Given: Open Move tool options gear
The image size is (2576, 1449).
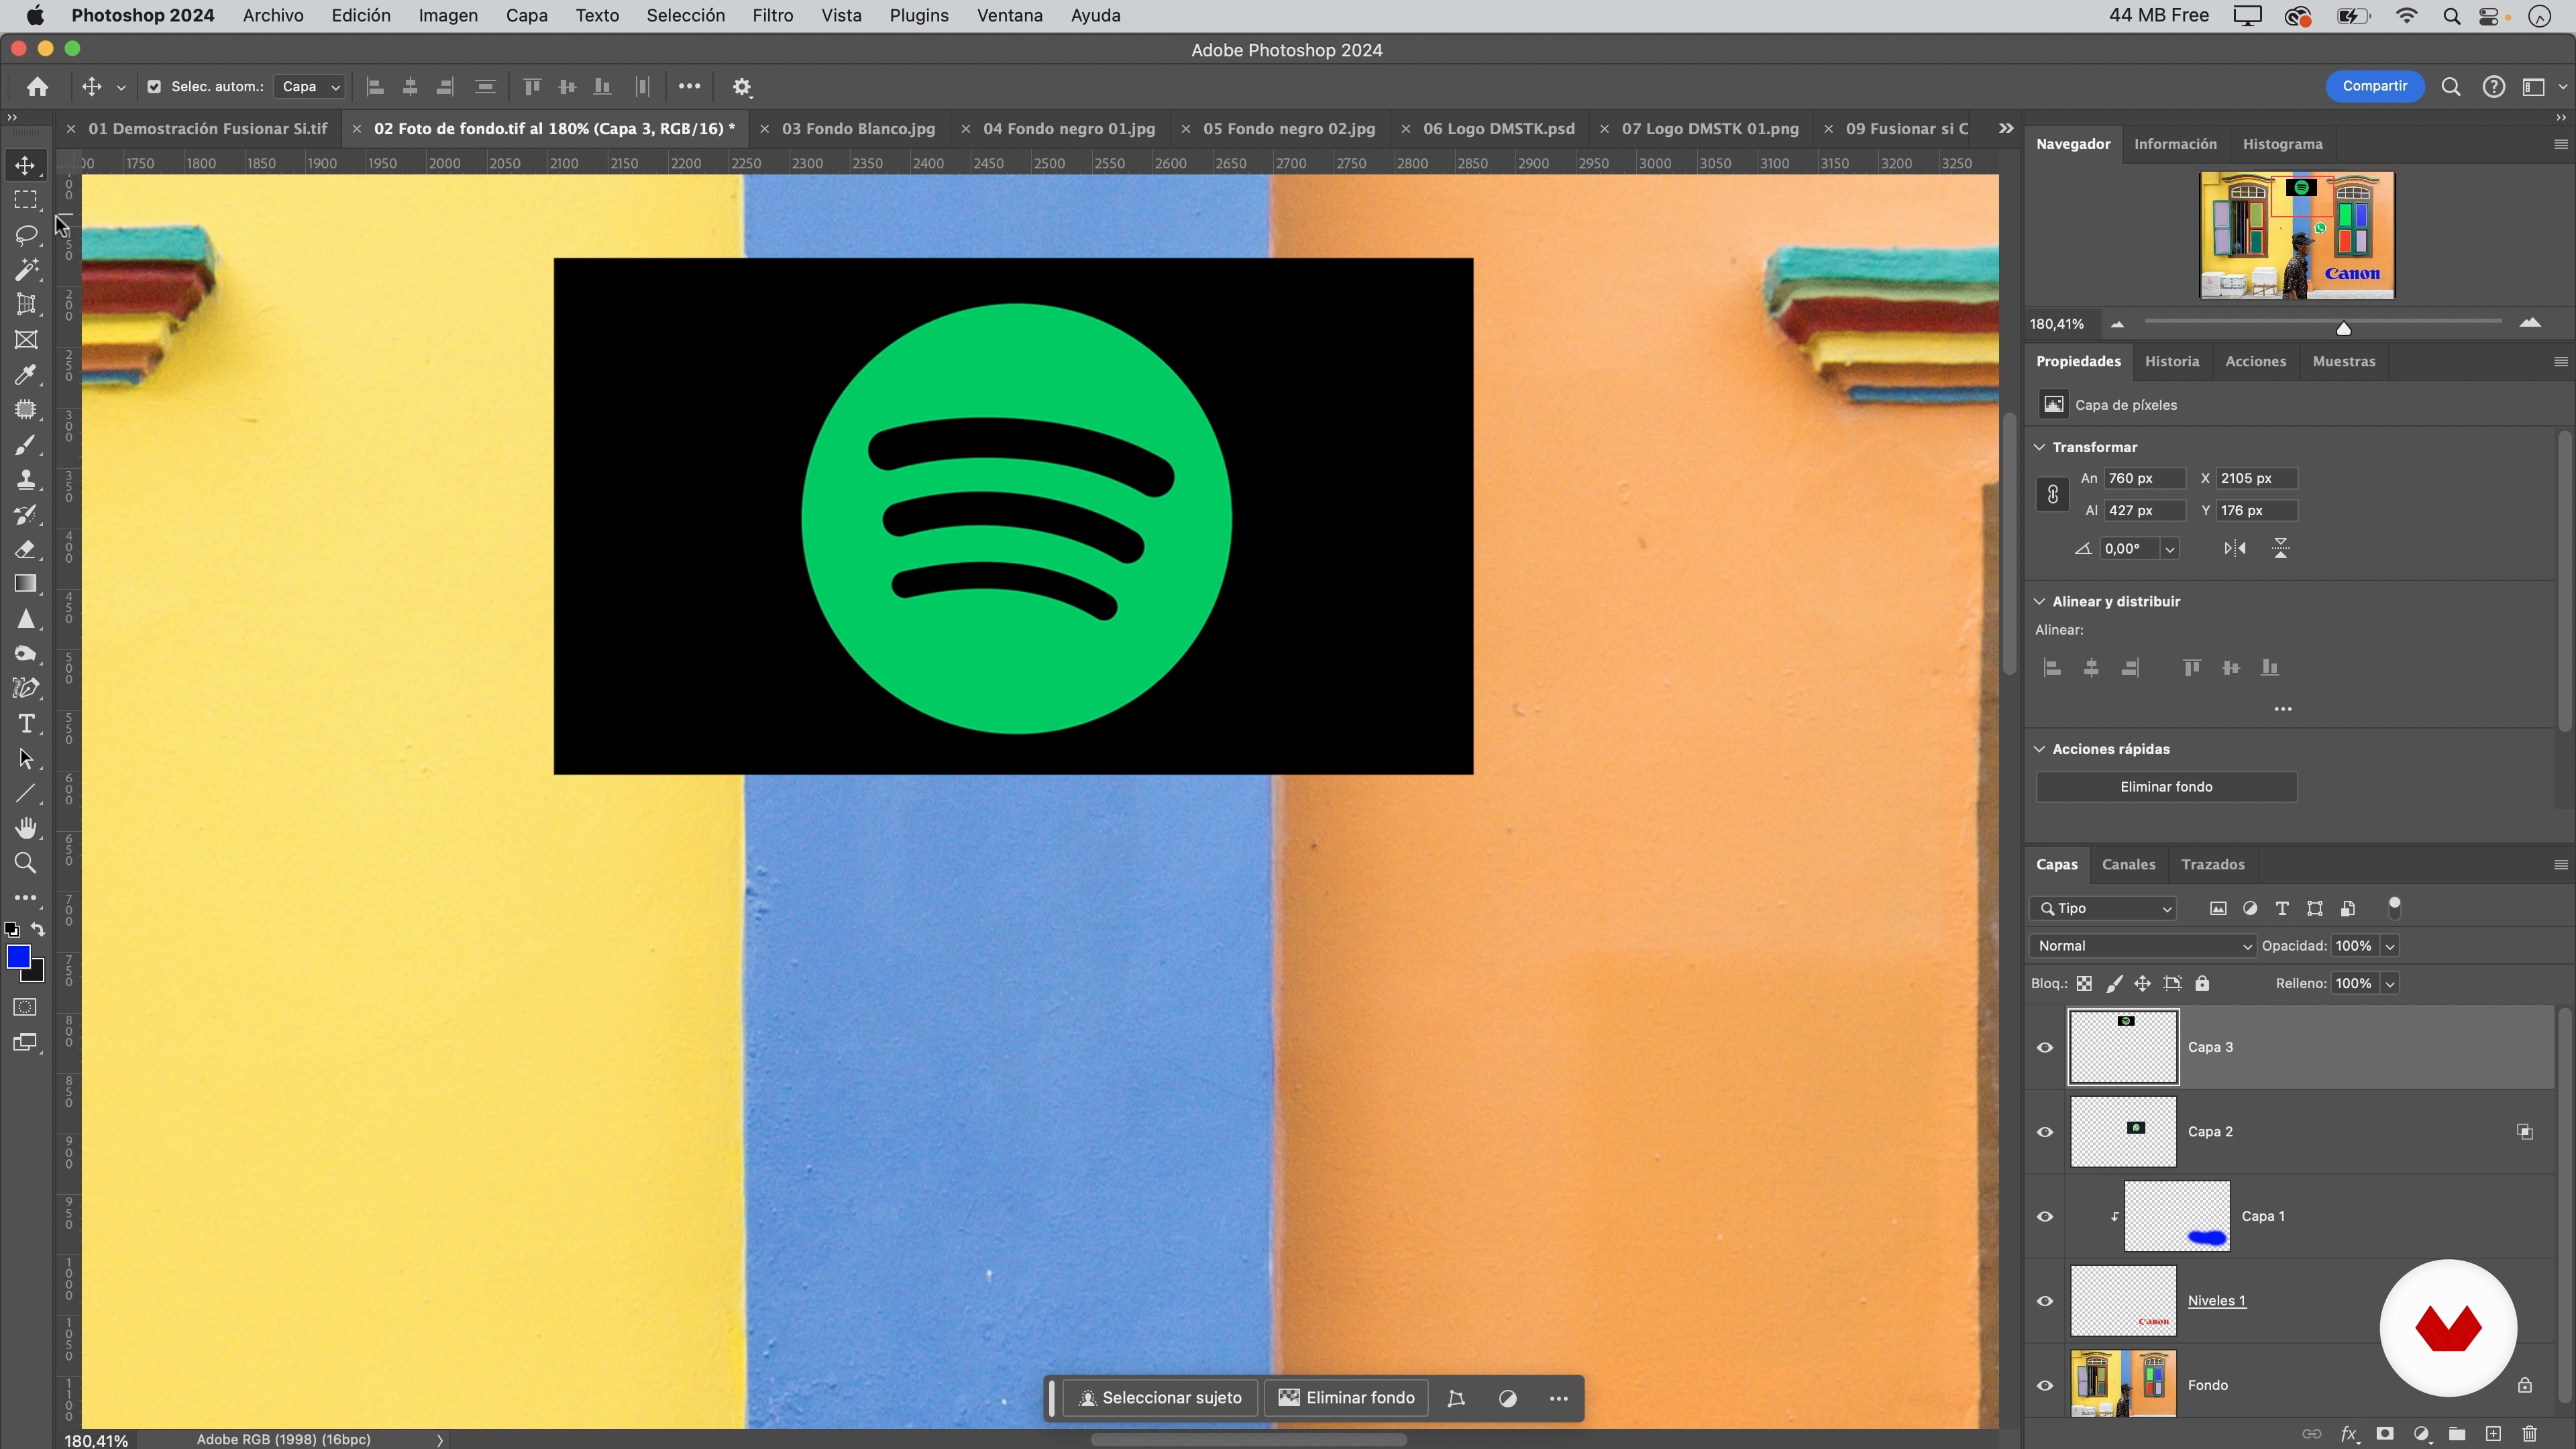Looking at the screenshot, I should coord(742,87).
